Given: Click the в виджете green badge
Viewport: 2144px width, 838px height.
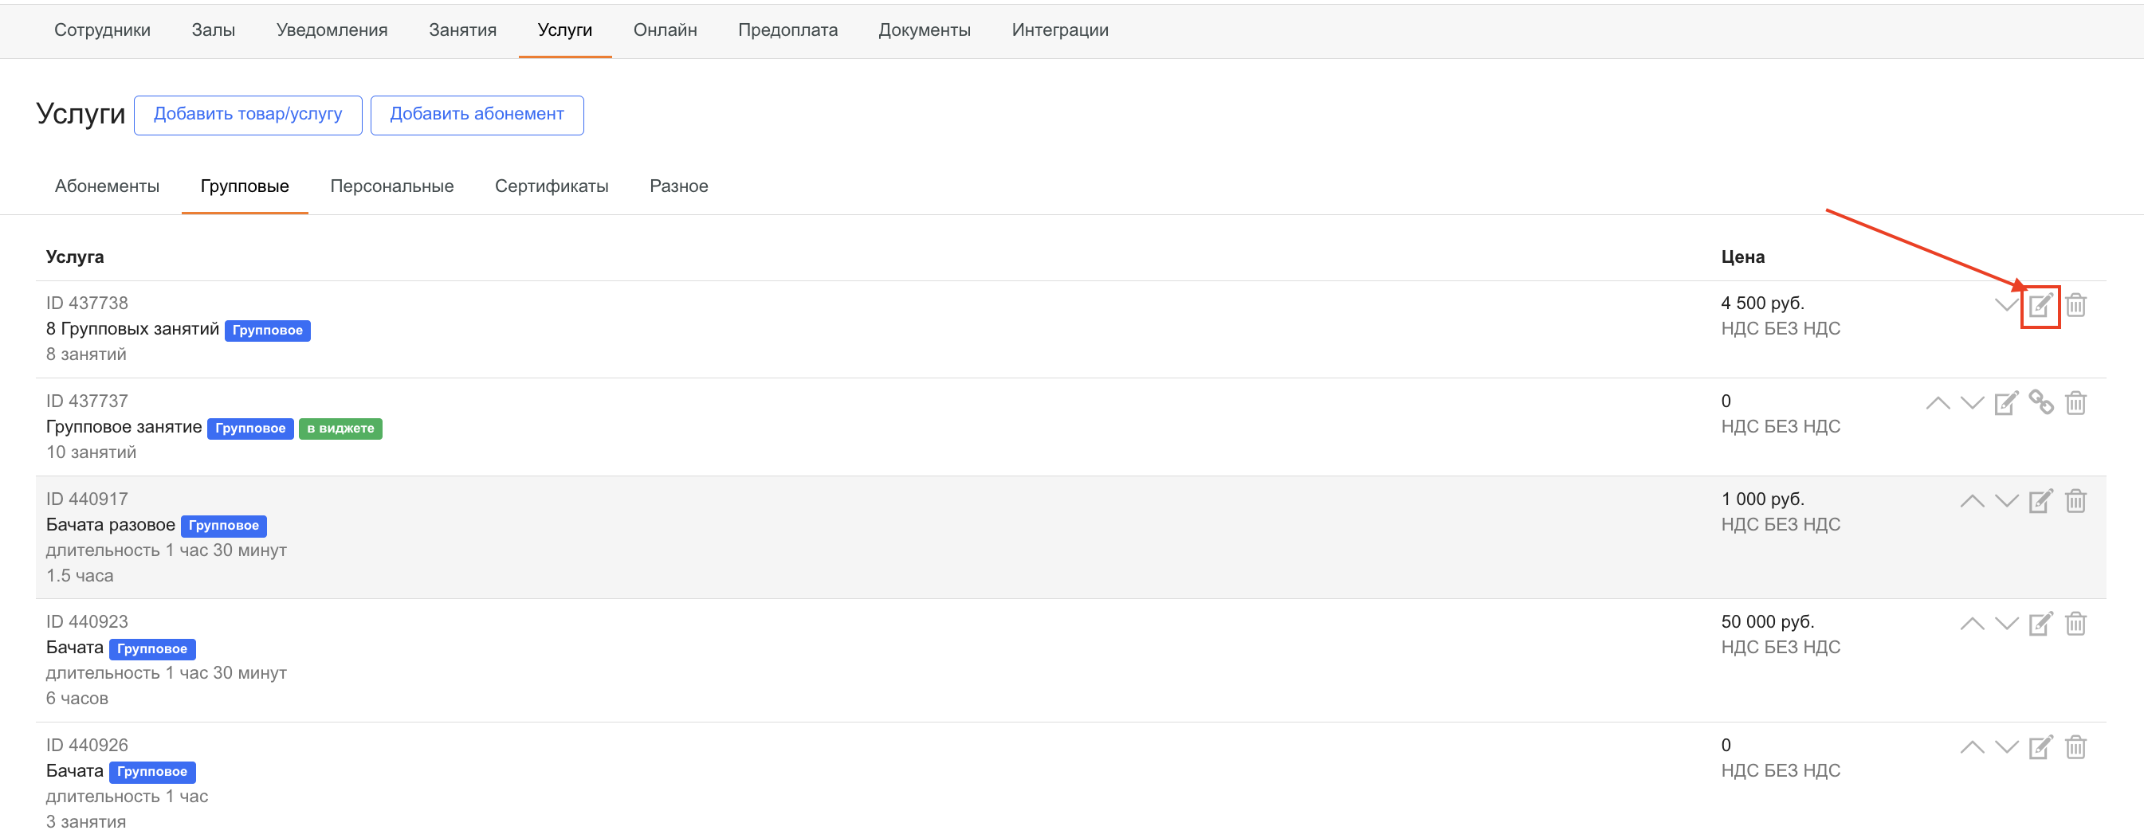Looking at the screenshot, I should pos(340,429).
